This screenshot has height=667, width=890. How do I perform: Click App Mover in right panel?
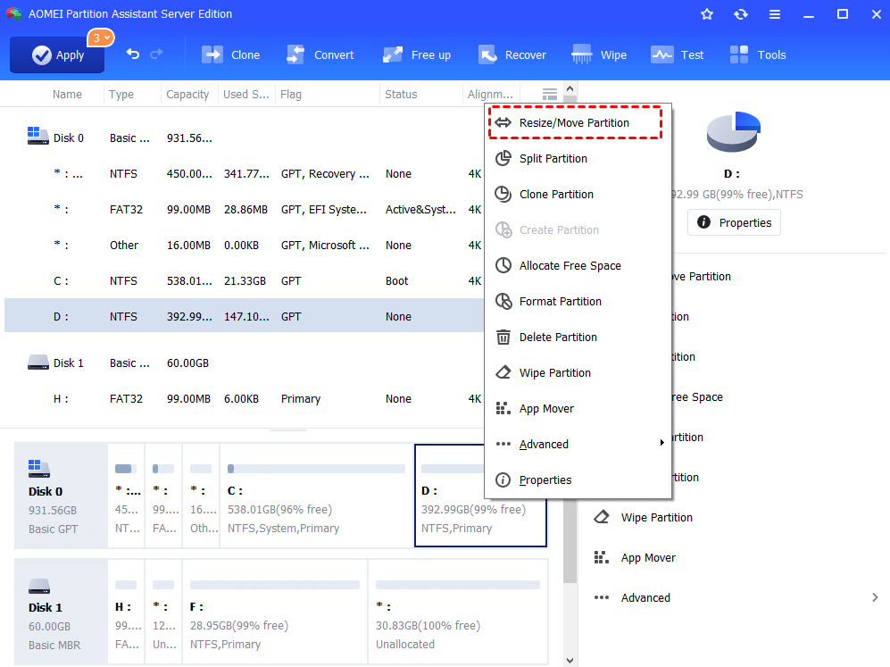[x=648, y=558]
